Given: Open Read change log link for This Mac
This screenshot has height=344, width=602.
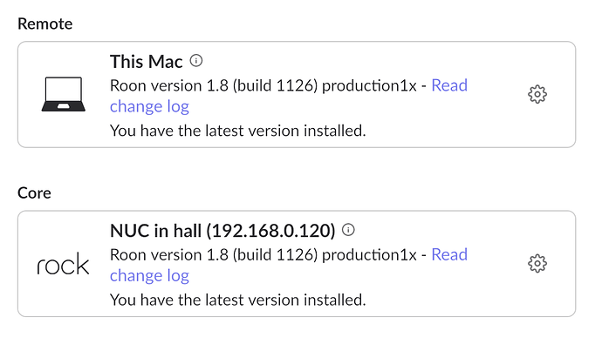Looking at the screenshot, I should click(x=289, y=96).
